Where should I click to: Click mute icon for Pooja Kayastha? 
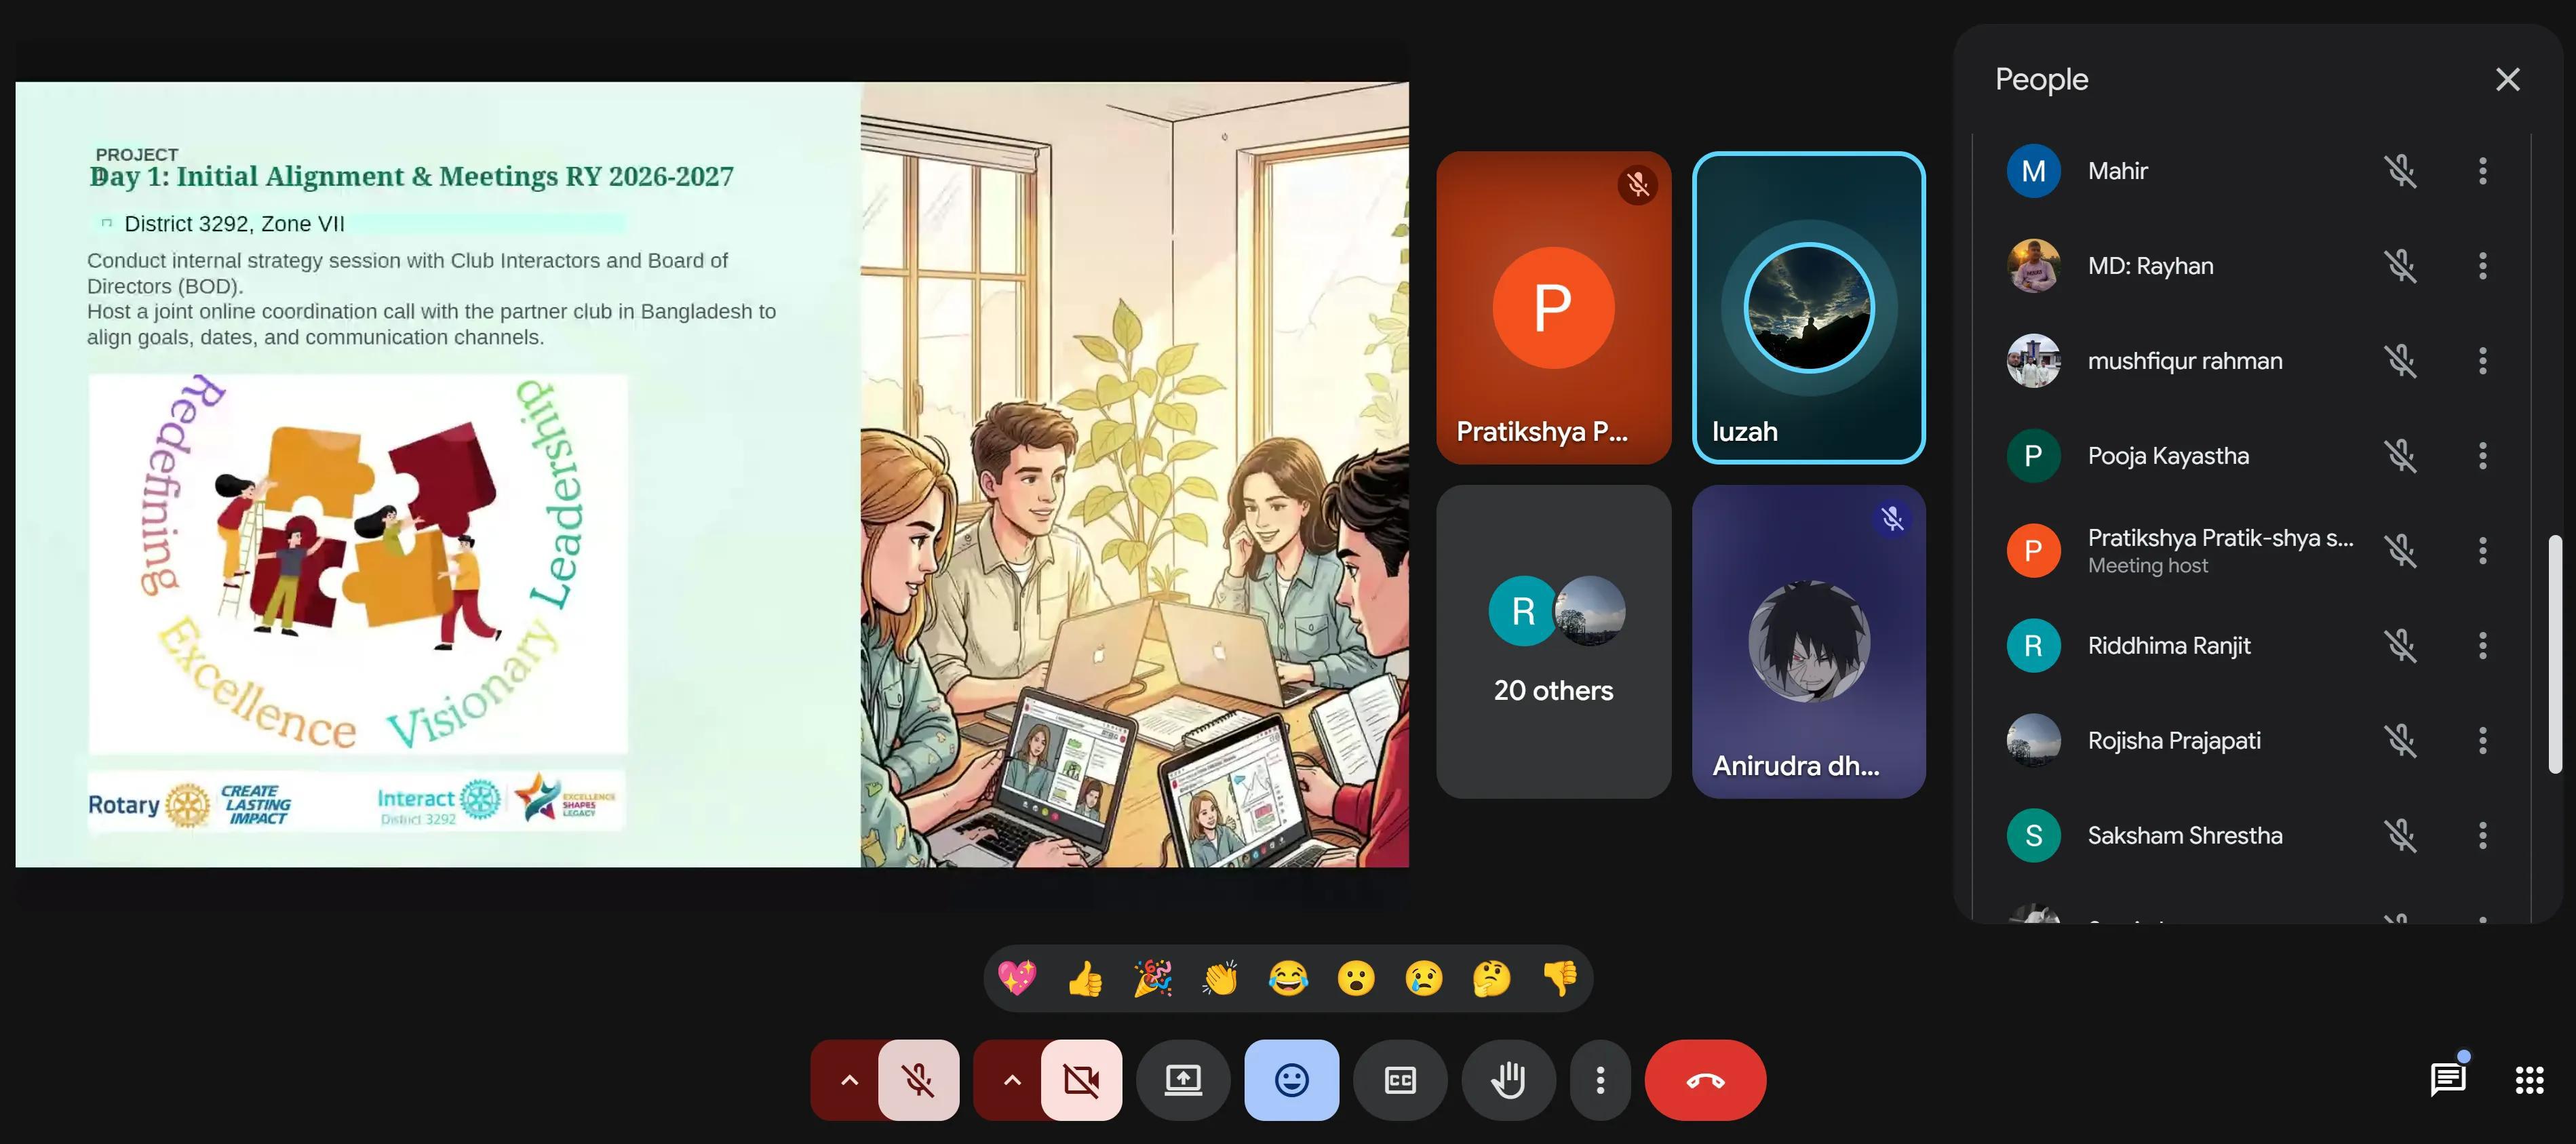2400,456
